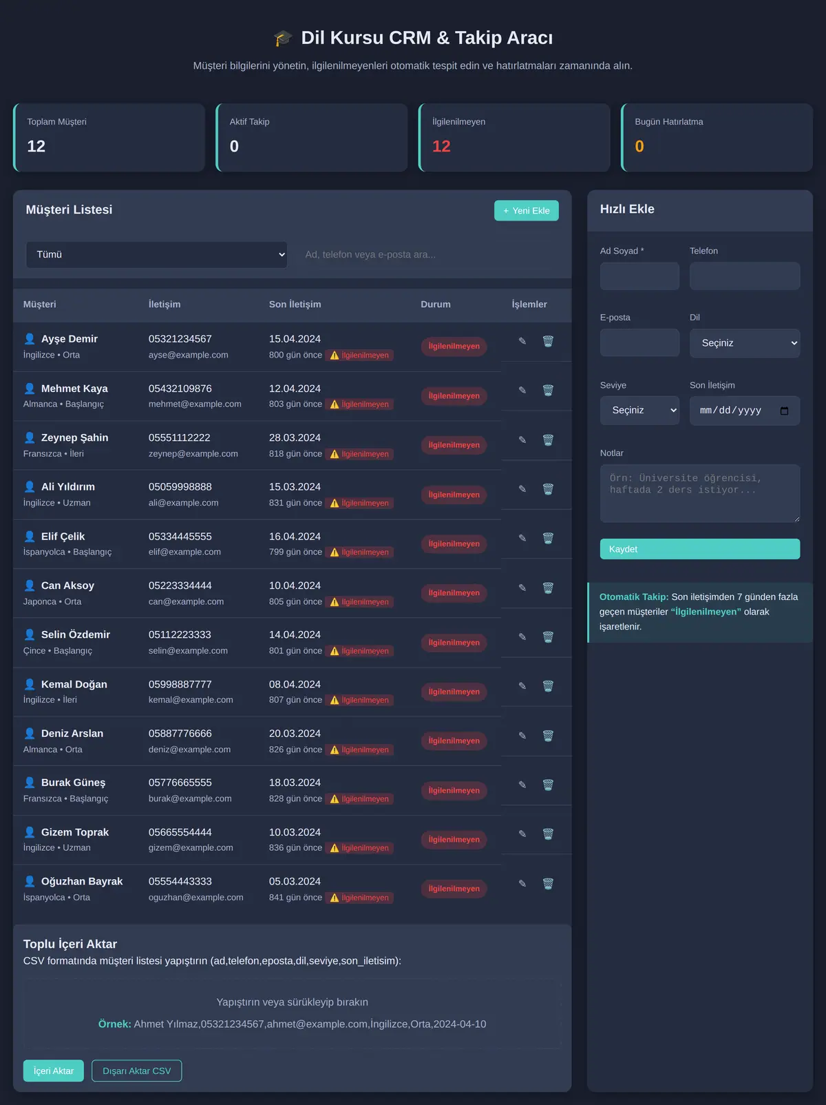The image size is (826, 1105).
Task: Delete Can Aksoy using trash icon
Action: point(548,588)
